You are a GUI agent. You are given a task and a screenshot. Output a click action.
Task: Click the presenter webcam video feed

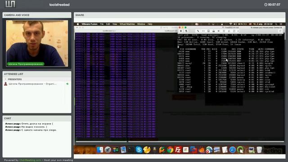point(37,43)
